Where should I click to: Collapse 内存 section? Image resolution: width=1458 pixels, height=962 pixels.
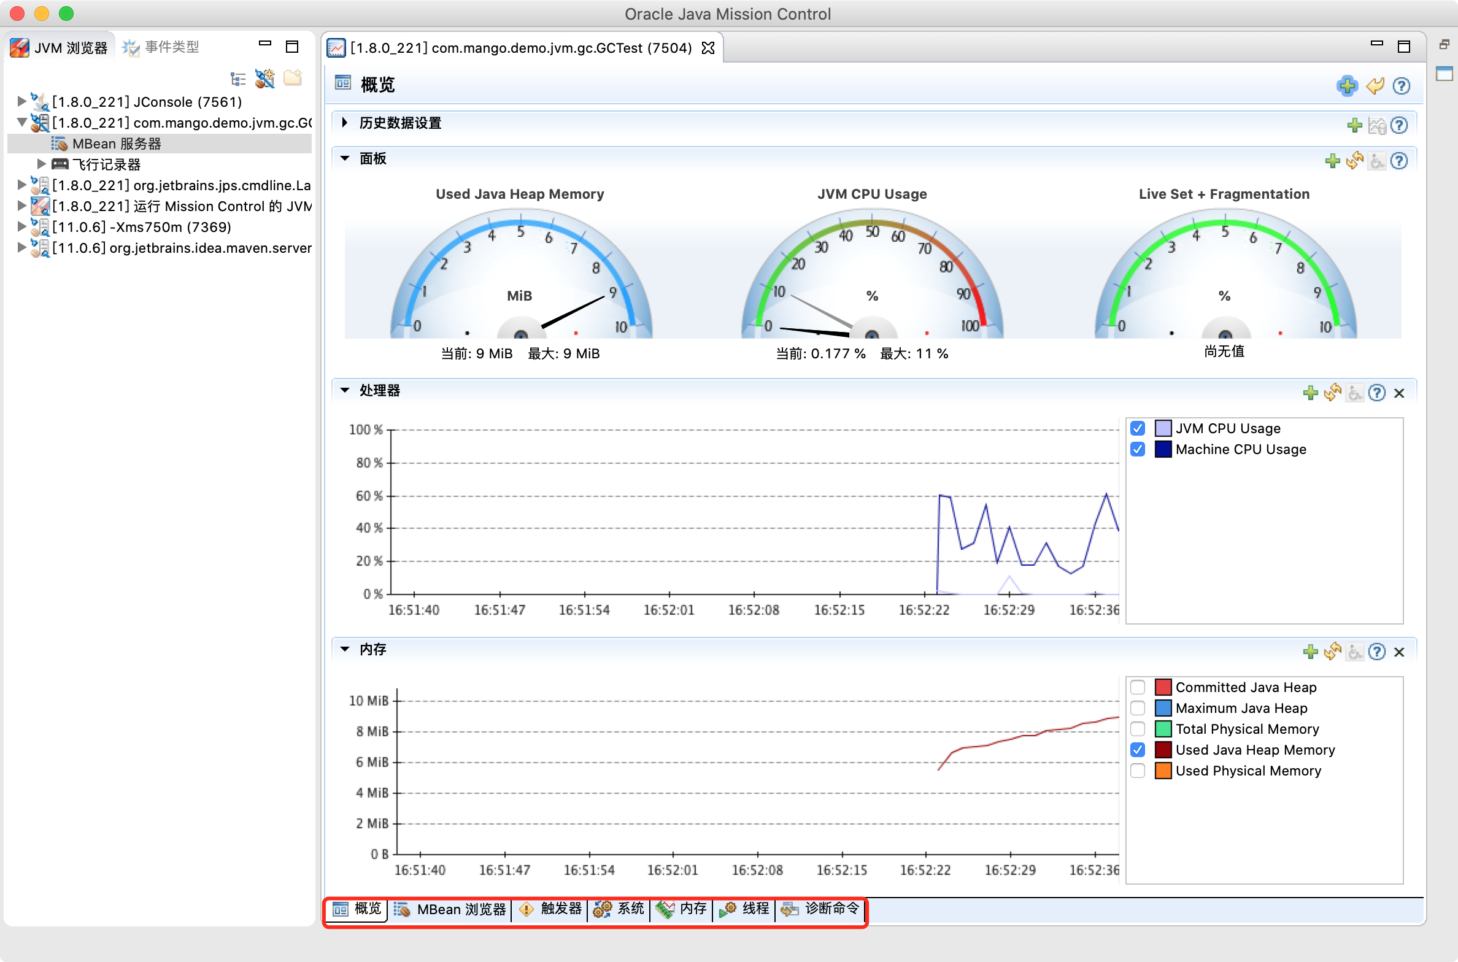pos(345,649)
